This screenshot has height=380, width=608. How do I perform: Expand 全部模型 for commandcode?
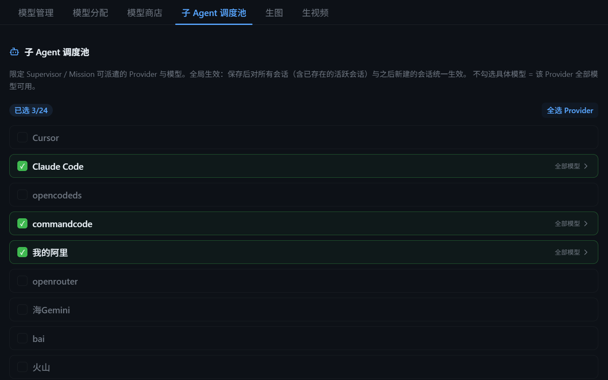(571, 223)
